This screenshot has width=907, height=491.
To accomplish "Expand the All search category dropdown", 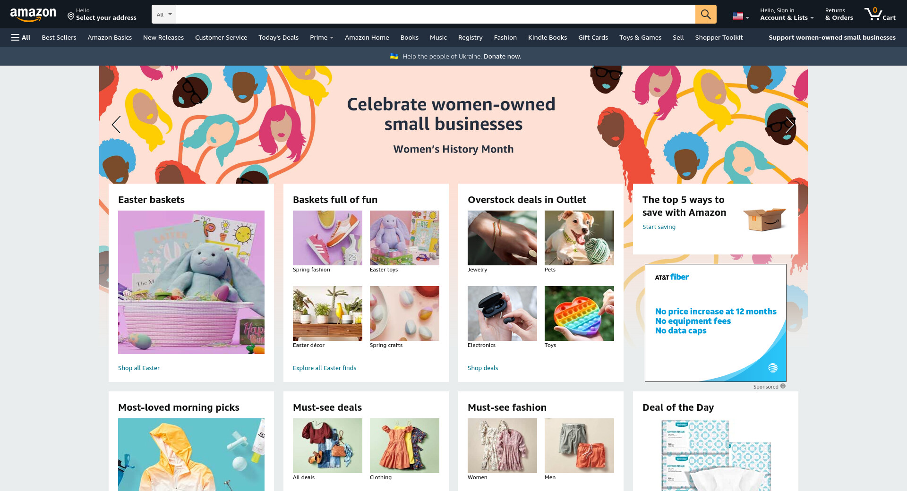I will point(164,14).
